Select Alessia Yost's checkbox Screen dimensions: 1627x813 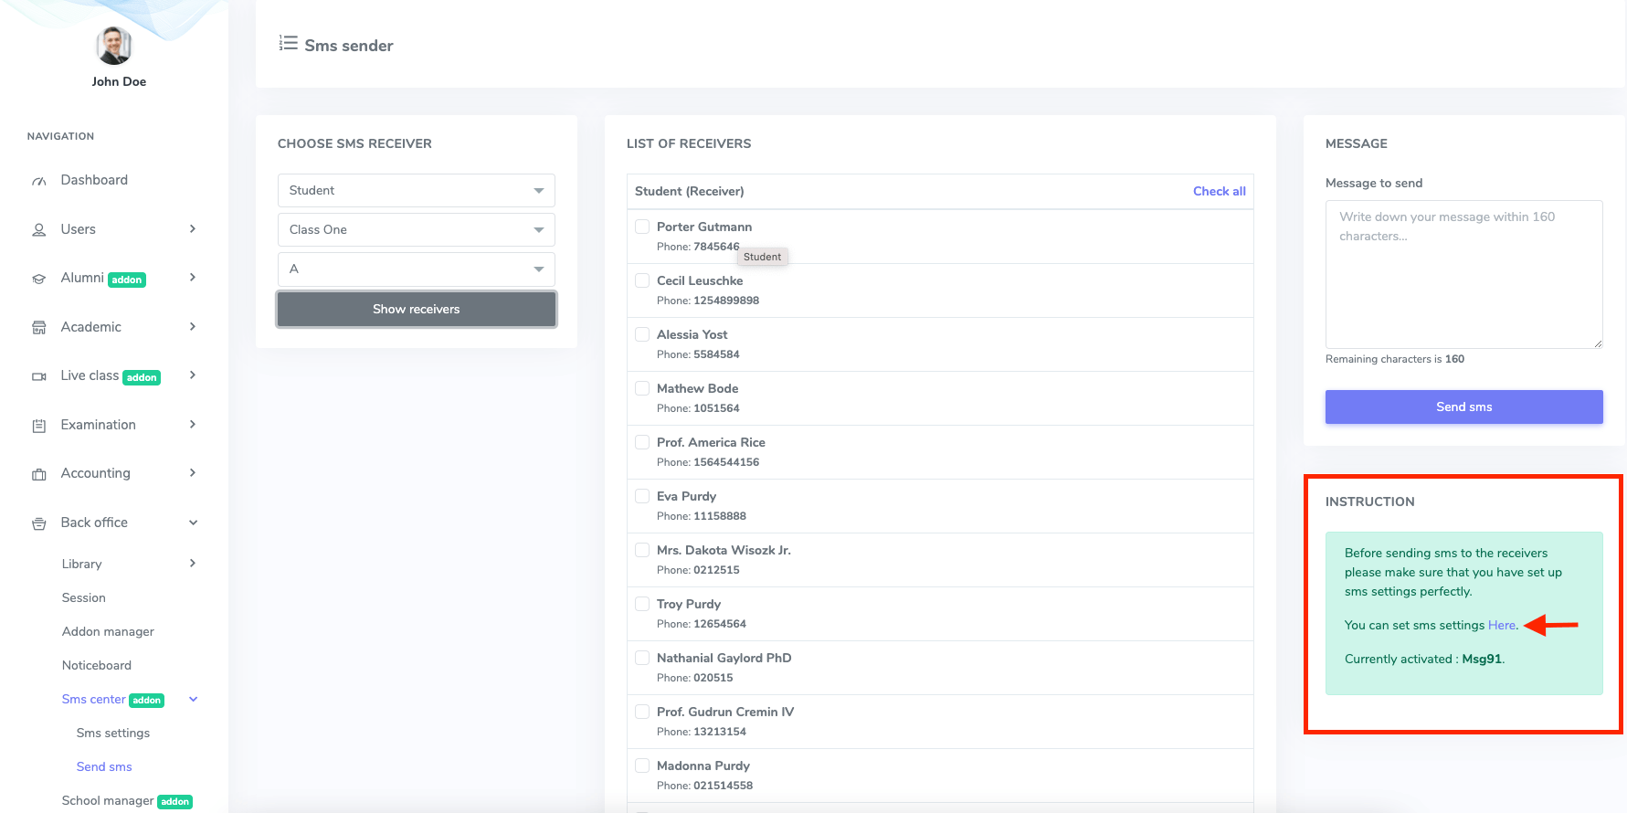pos(642,334)
